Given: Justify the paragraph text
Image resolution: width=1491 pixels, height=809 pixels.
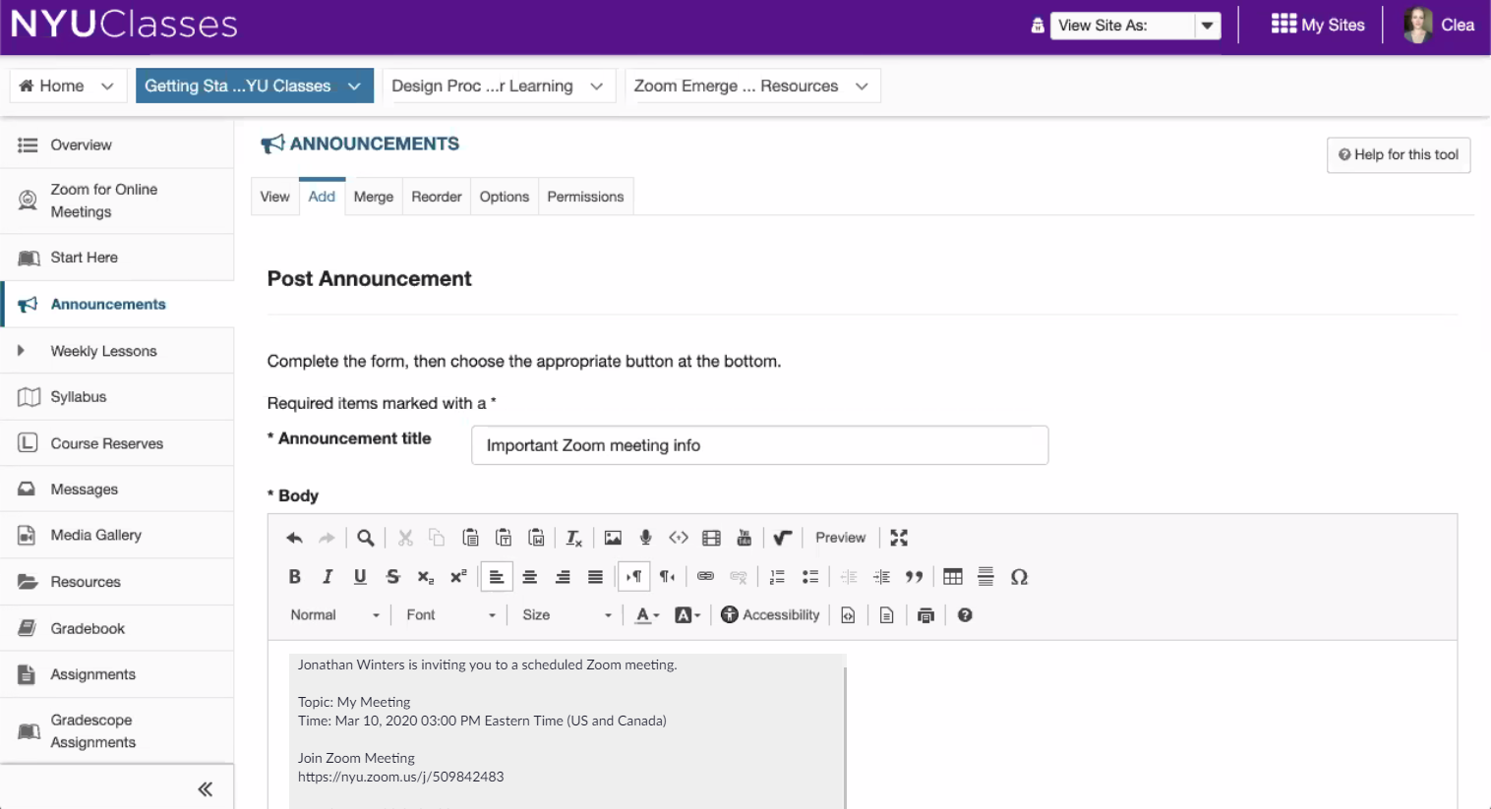Looking at the screenshot, I should point(595,577).
